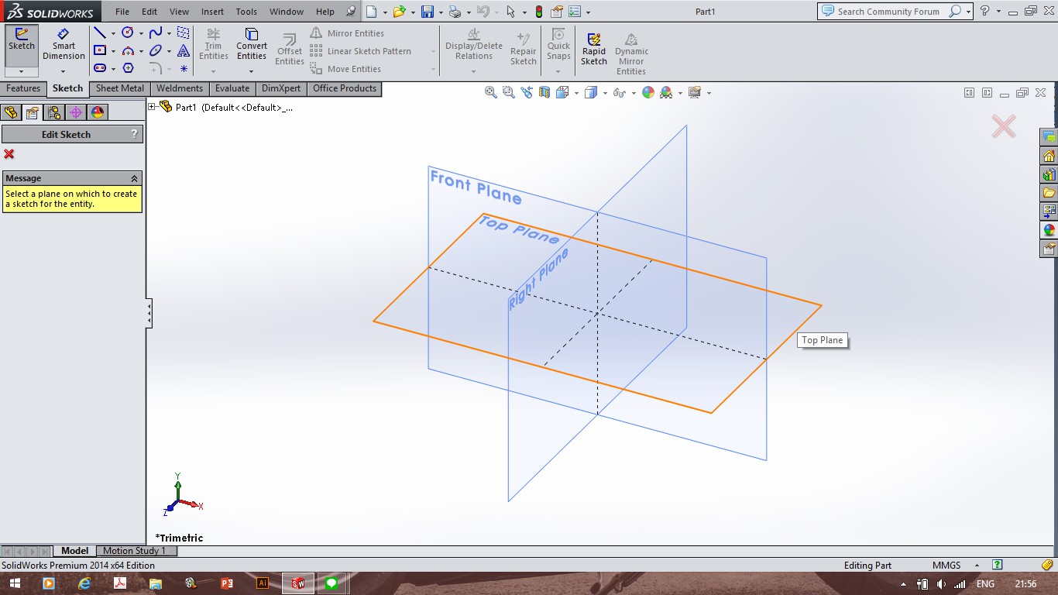Open Internet Explorer from the taskbar
1058x595 pixels.
(84, 583)
